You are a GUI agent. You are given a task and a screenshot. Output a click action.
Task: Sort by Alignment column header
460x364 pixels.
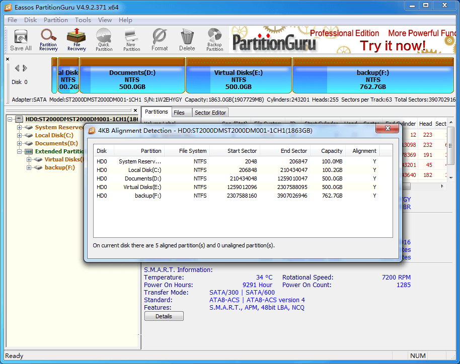tap(362, 151)
